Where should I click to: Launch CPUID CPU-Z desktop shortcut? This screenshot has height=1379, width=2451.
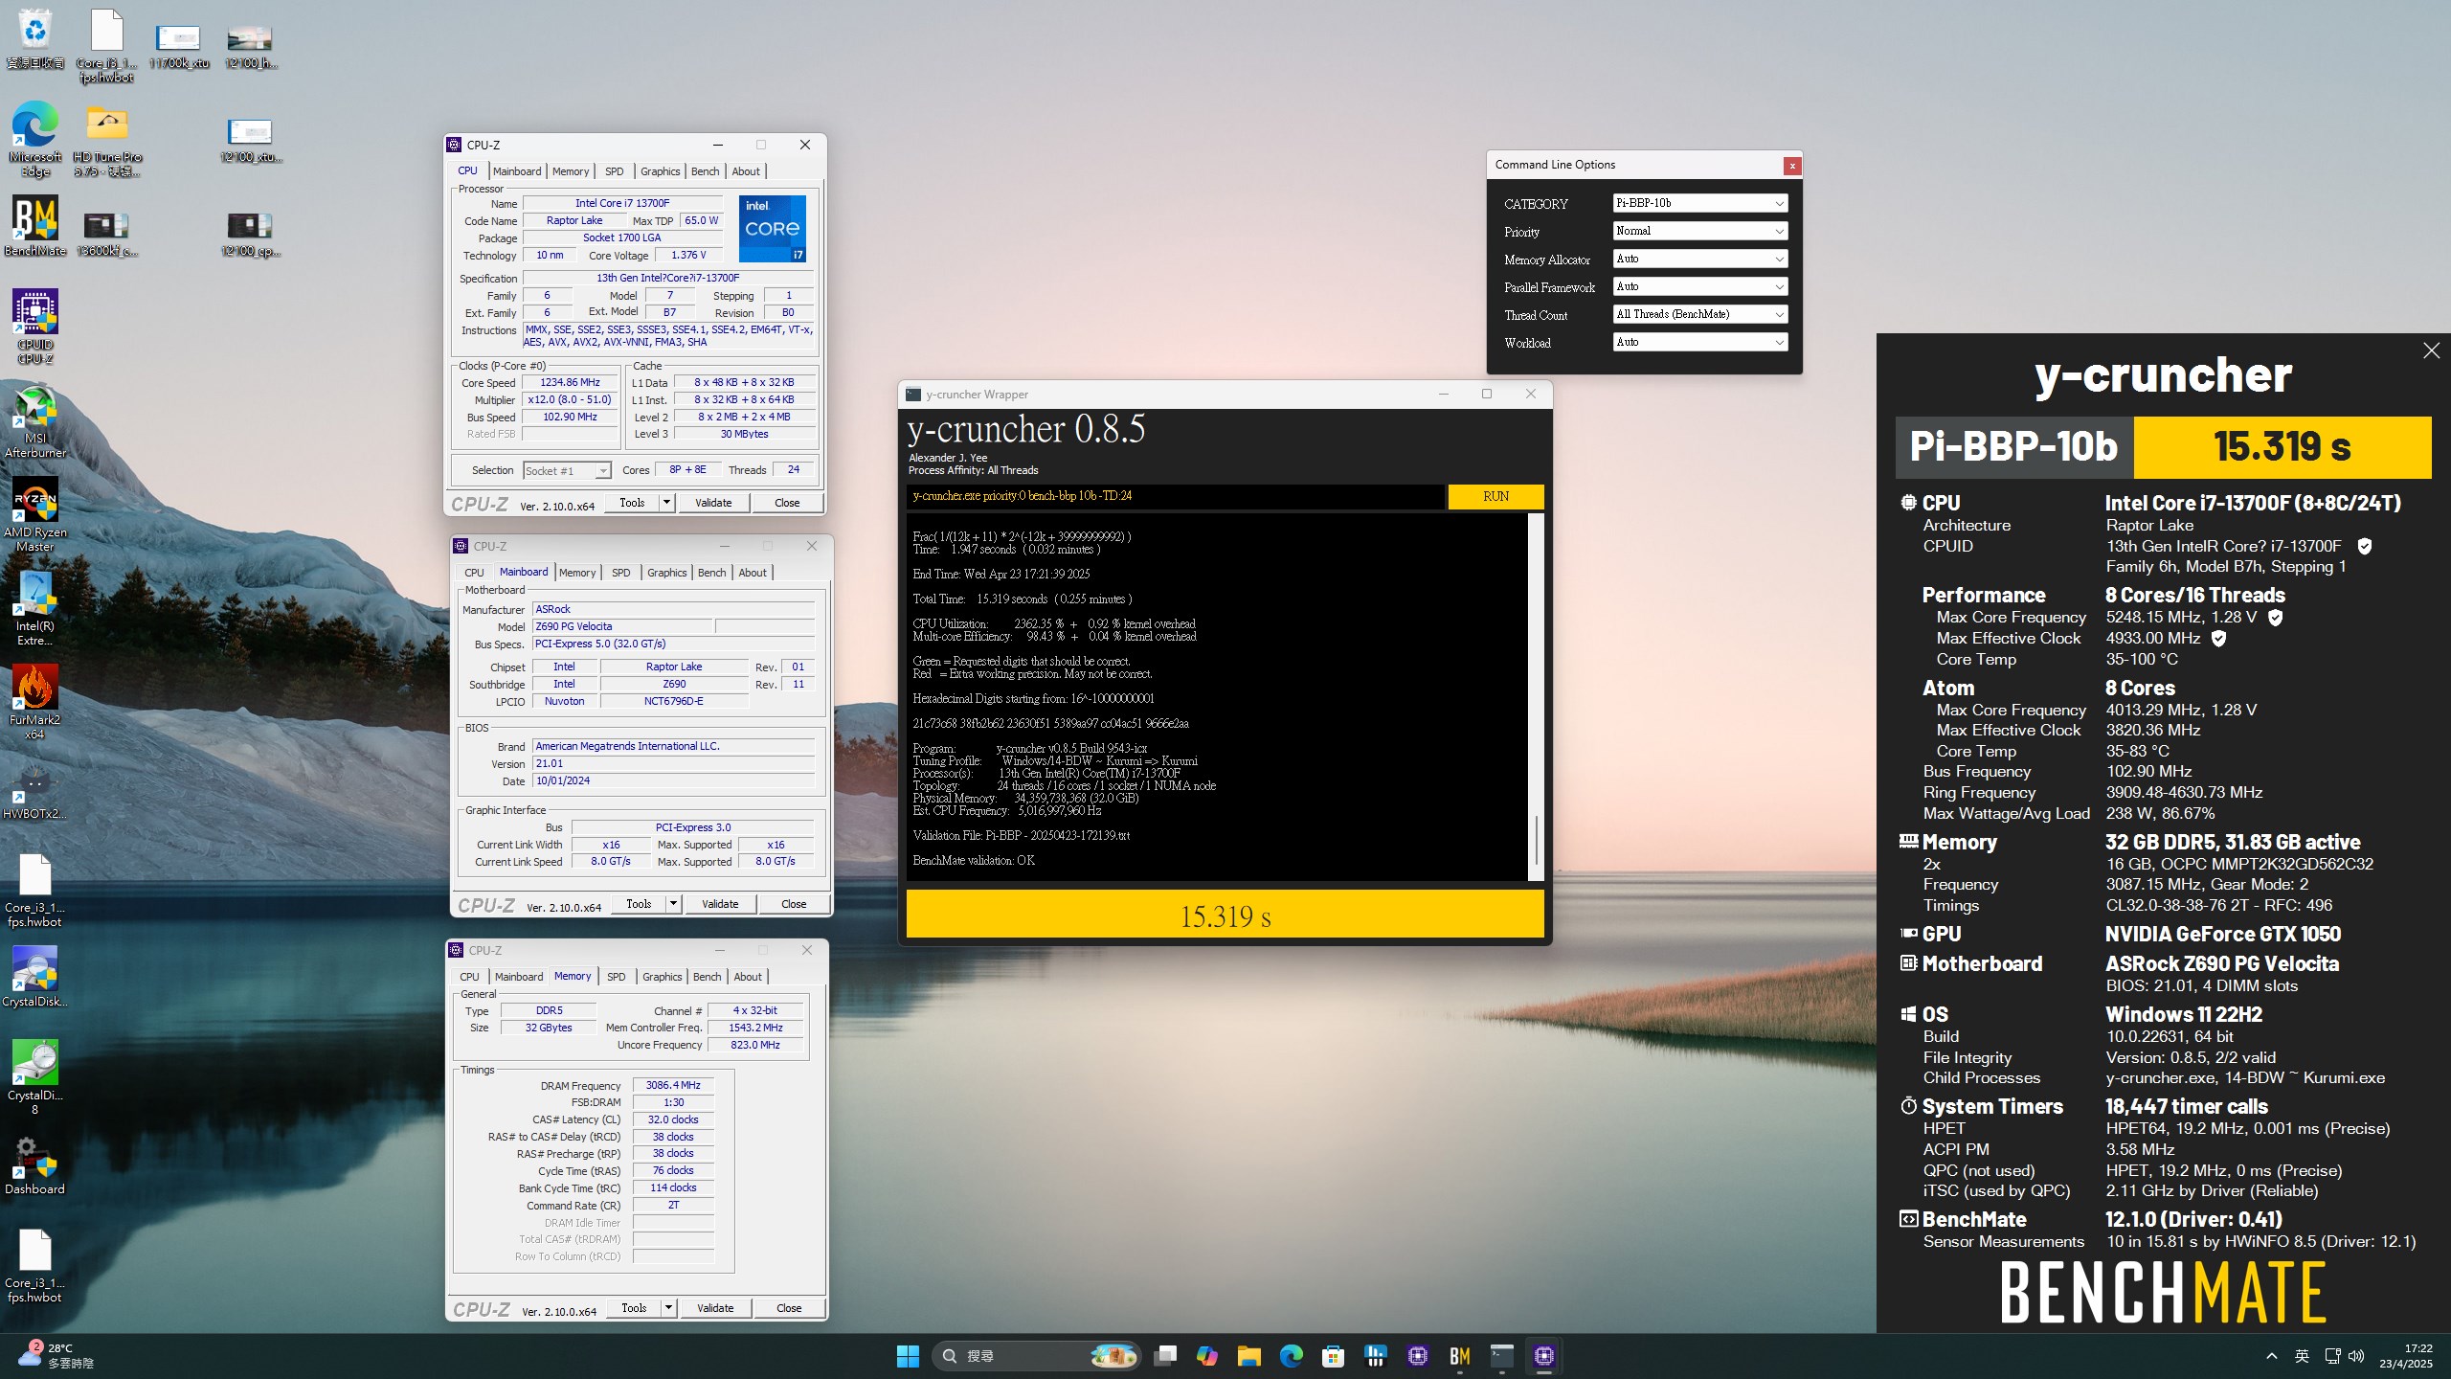[34, 327]
